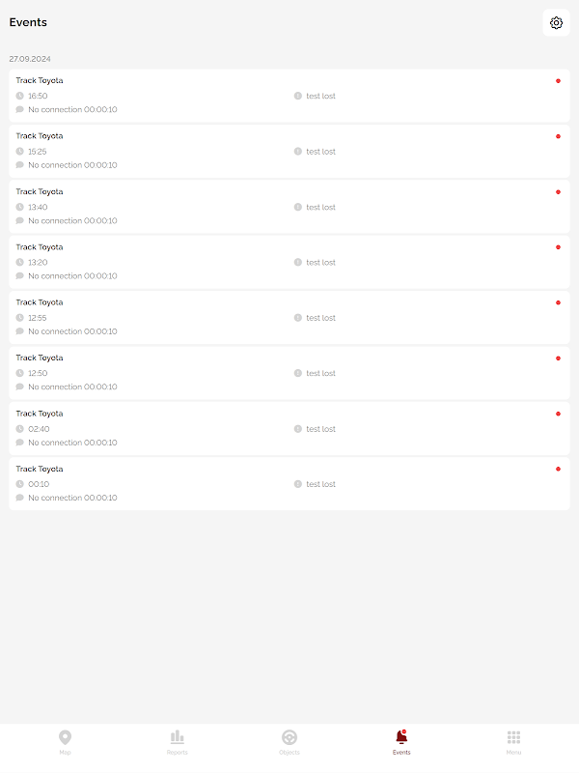
Task: Click red unread dot on 00:10 event
Action: [558, 469]
